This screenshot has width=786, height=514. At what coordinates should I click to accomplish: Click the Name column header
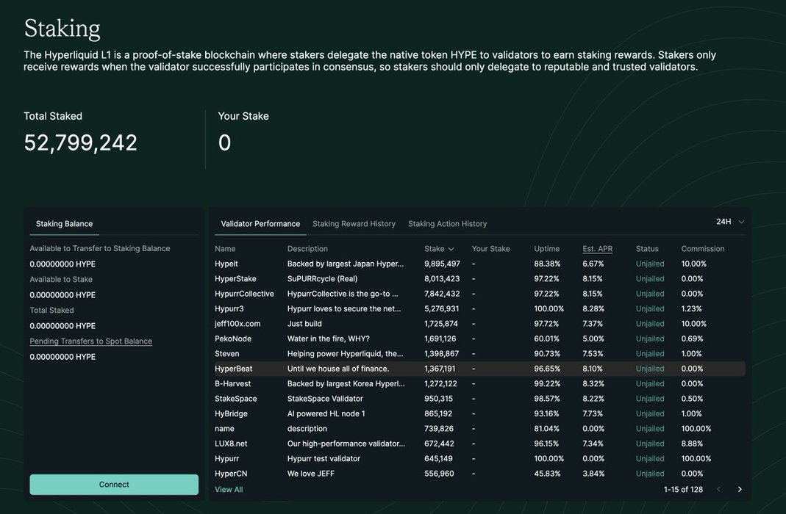(x=225, y=249)
